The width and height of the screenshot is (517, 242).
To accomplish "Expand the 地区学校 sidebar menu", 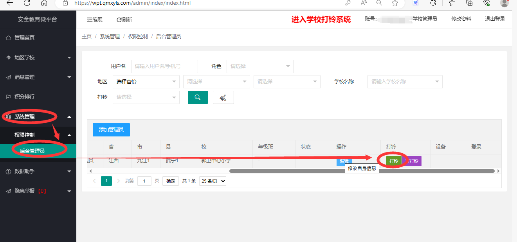I will [x=38, y=57].
